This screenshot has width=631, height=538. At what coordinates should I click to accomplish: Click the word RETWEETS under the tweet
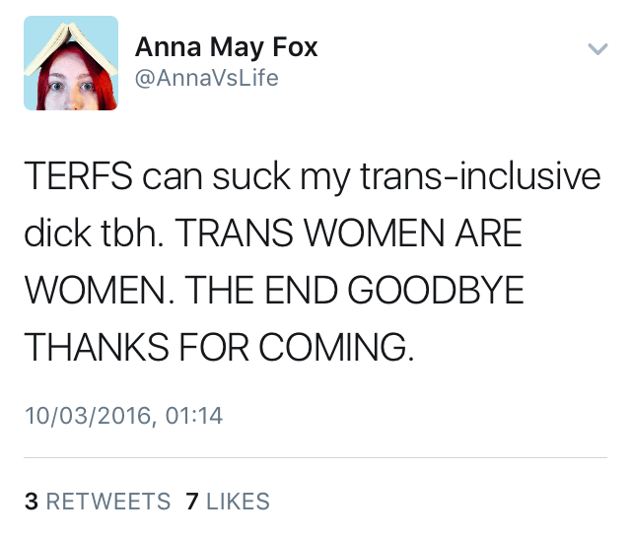(x=108, y=502)
